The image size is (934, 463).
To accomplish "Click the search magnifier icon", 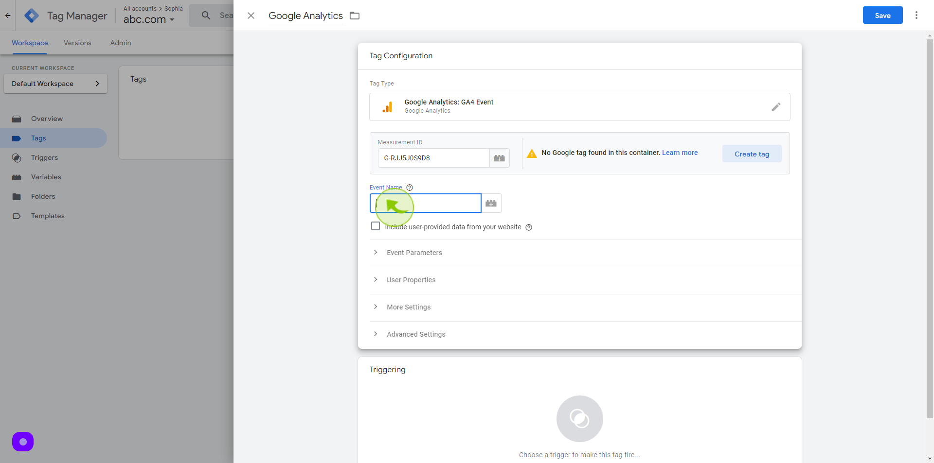I will click(206, 16).
